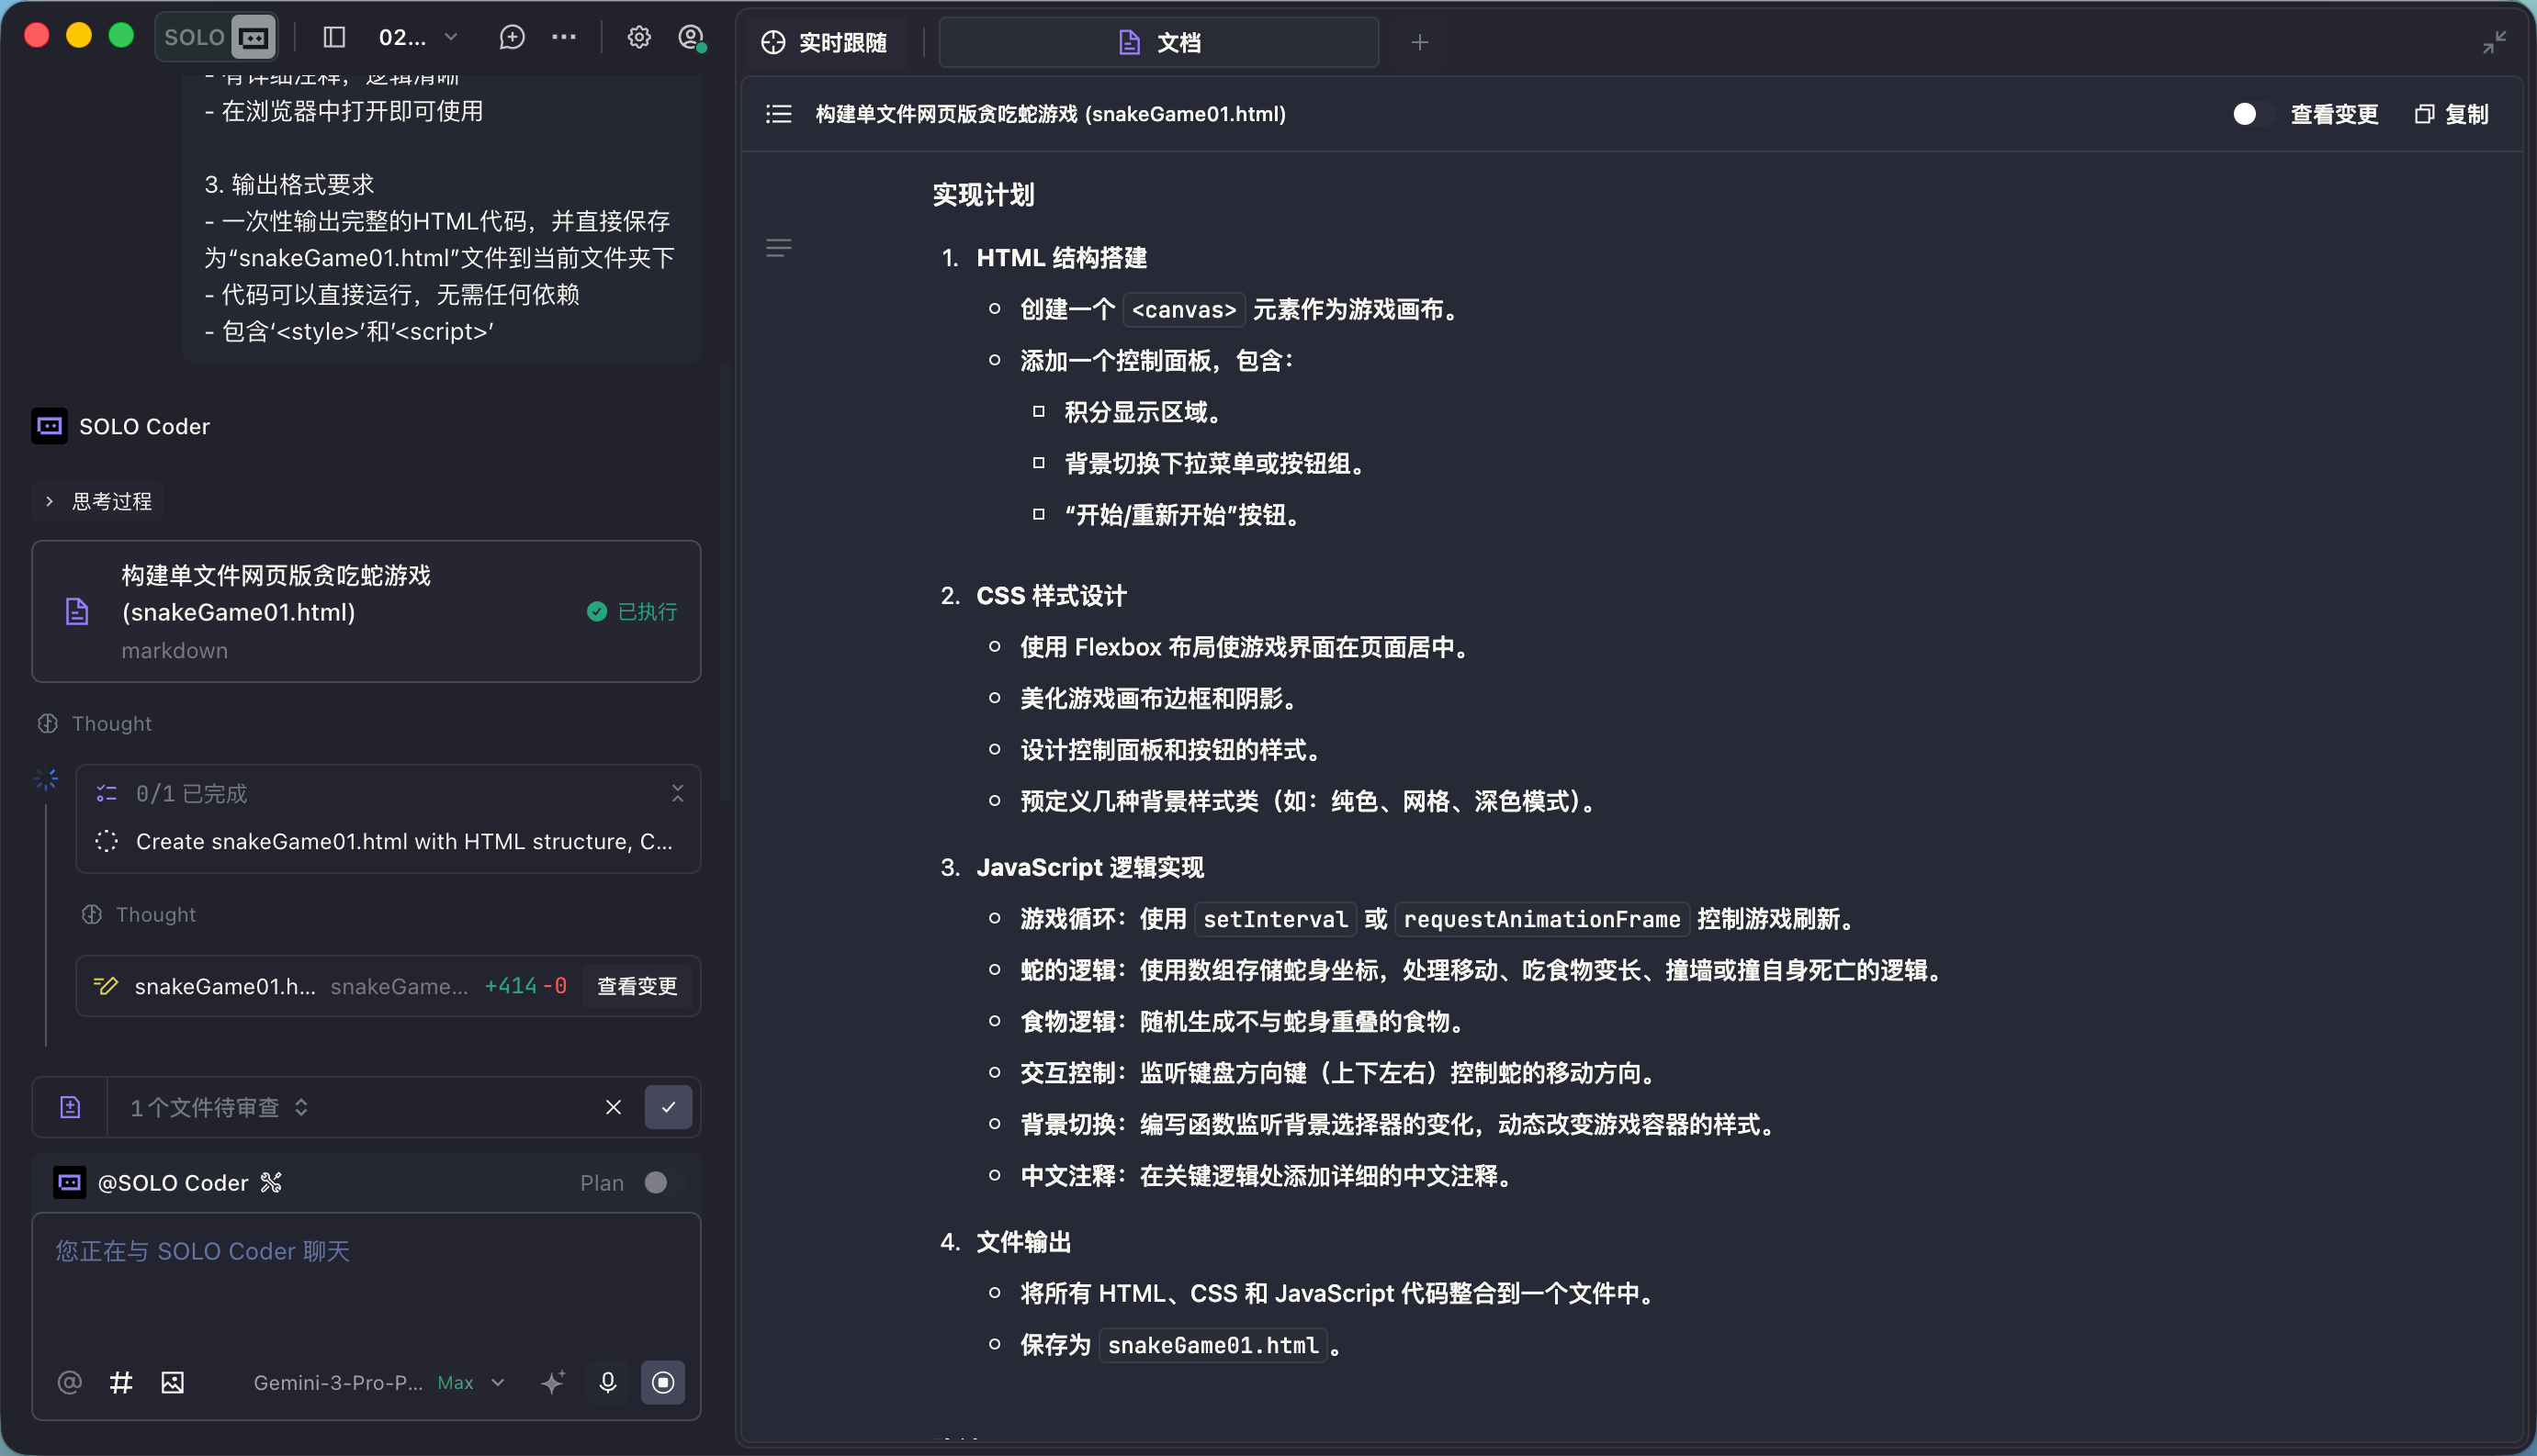
Task: Switch to the 实时跟随 tab
Action: pos(828,42)
